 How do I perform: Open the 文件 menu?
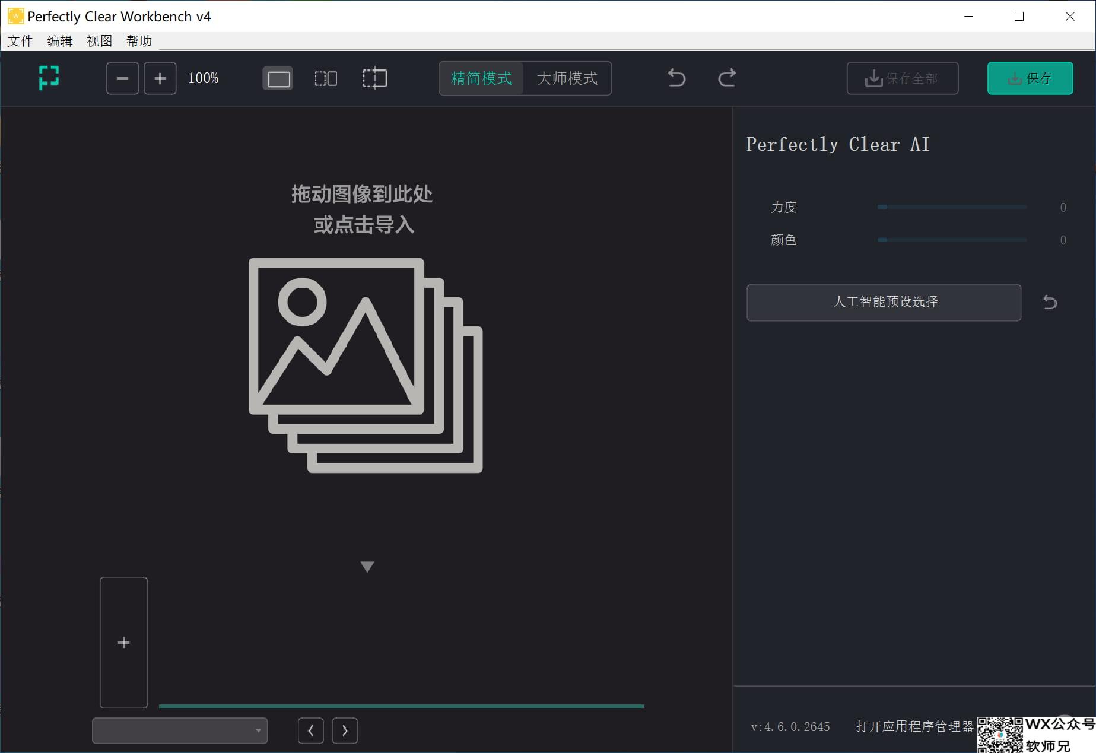pyautogui.click(x=20, y=41)
